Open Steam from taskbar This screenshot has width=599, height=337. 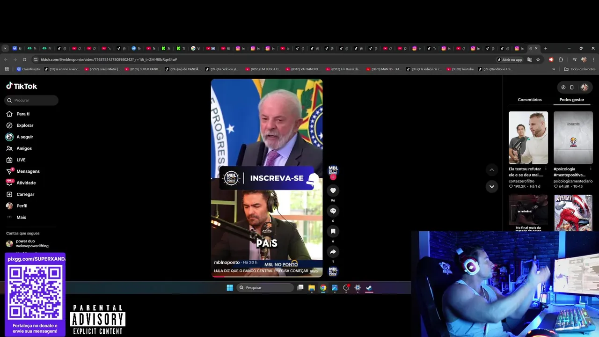[x=369, y=288]
